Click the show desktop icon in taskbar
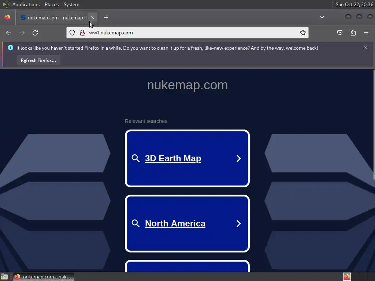This screenshot has width=375, height=281. [4, 277]
